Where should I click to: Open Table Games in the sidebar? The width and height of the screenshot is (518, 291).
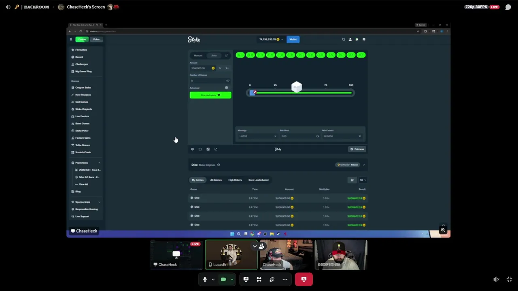point(82,145)
